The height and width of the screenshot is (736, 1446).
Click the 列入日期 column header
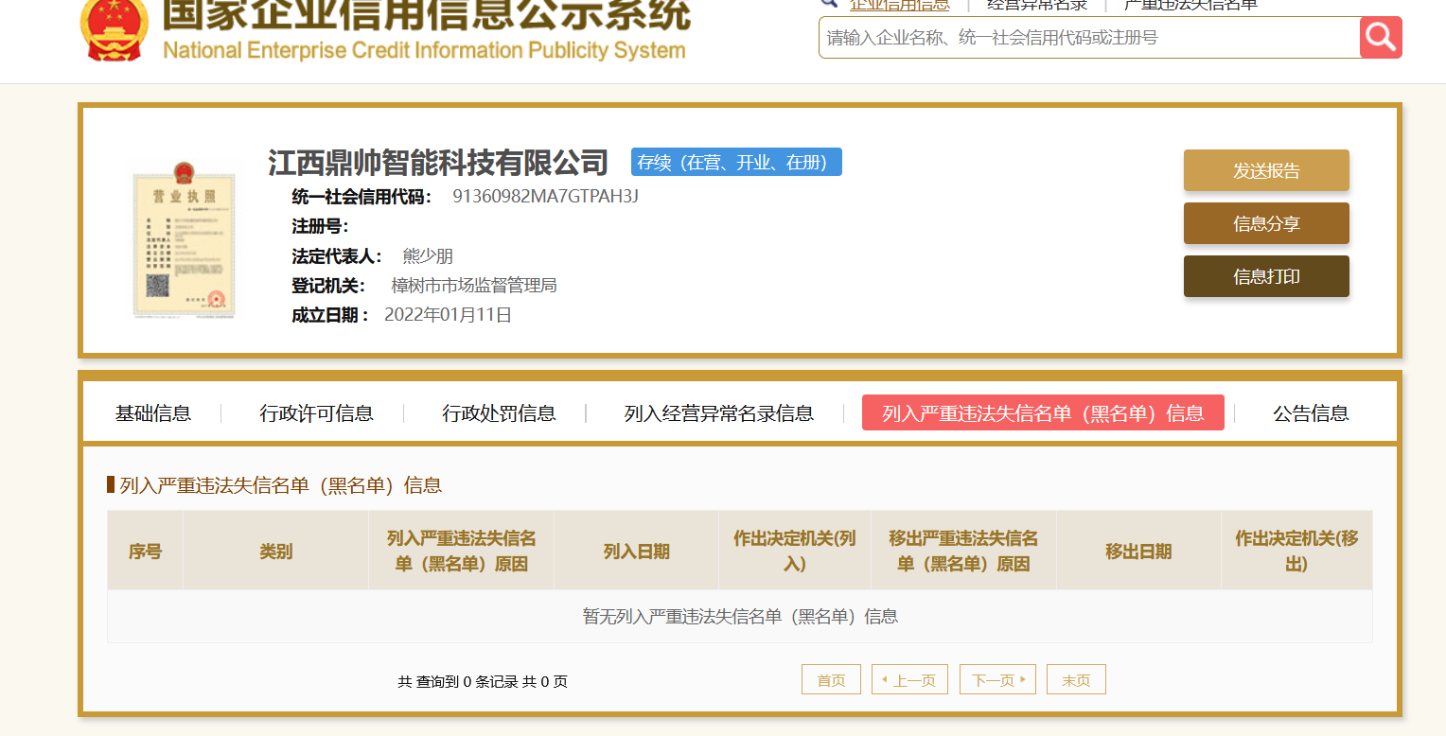[637, 552]
